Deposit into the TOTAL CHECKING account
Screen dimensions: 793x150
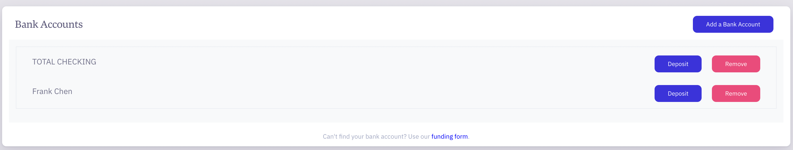[678, 64]
